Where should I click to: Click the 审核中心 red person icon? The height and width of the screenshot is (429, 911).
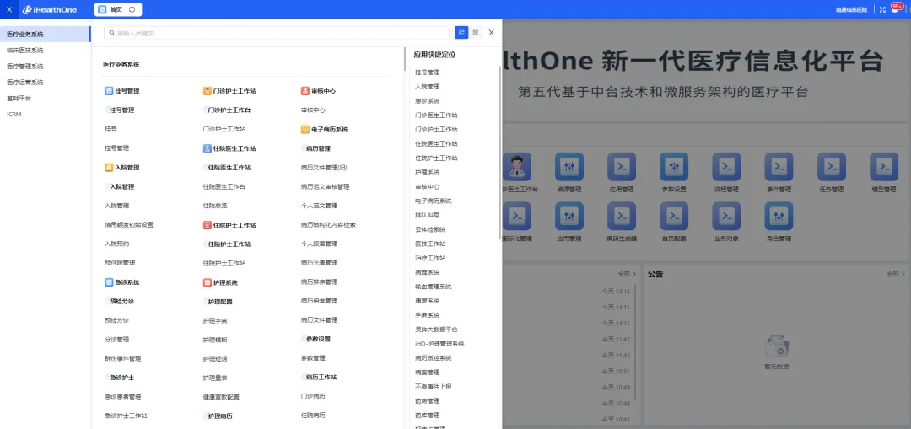click(x=305, y=91)
